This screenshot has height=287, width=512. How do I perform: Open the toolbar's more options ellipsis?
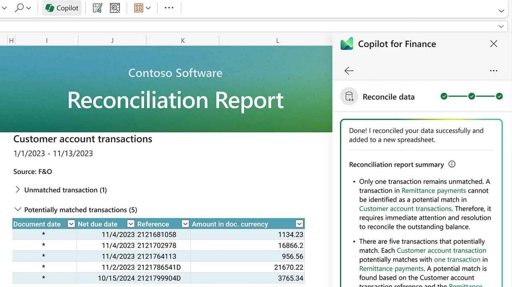click(x=169, y=8)
